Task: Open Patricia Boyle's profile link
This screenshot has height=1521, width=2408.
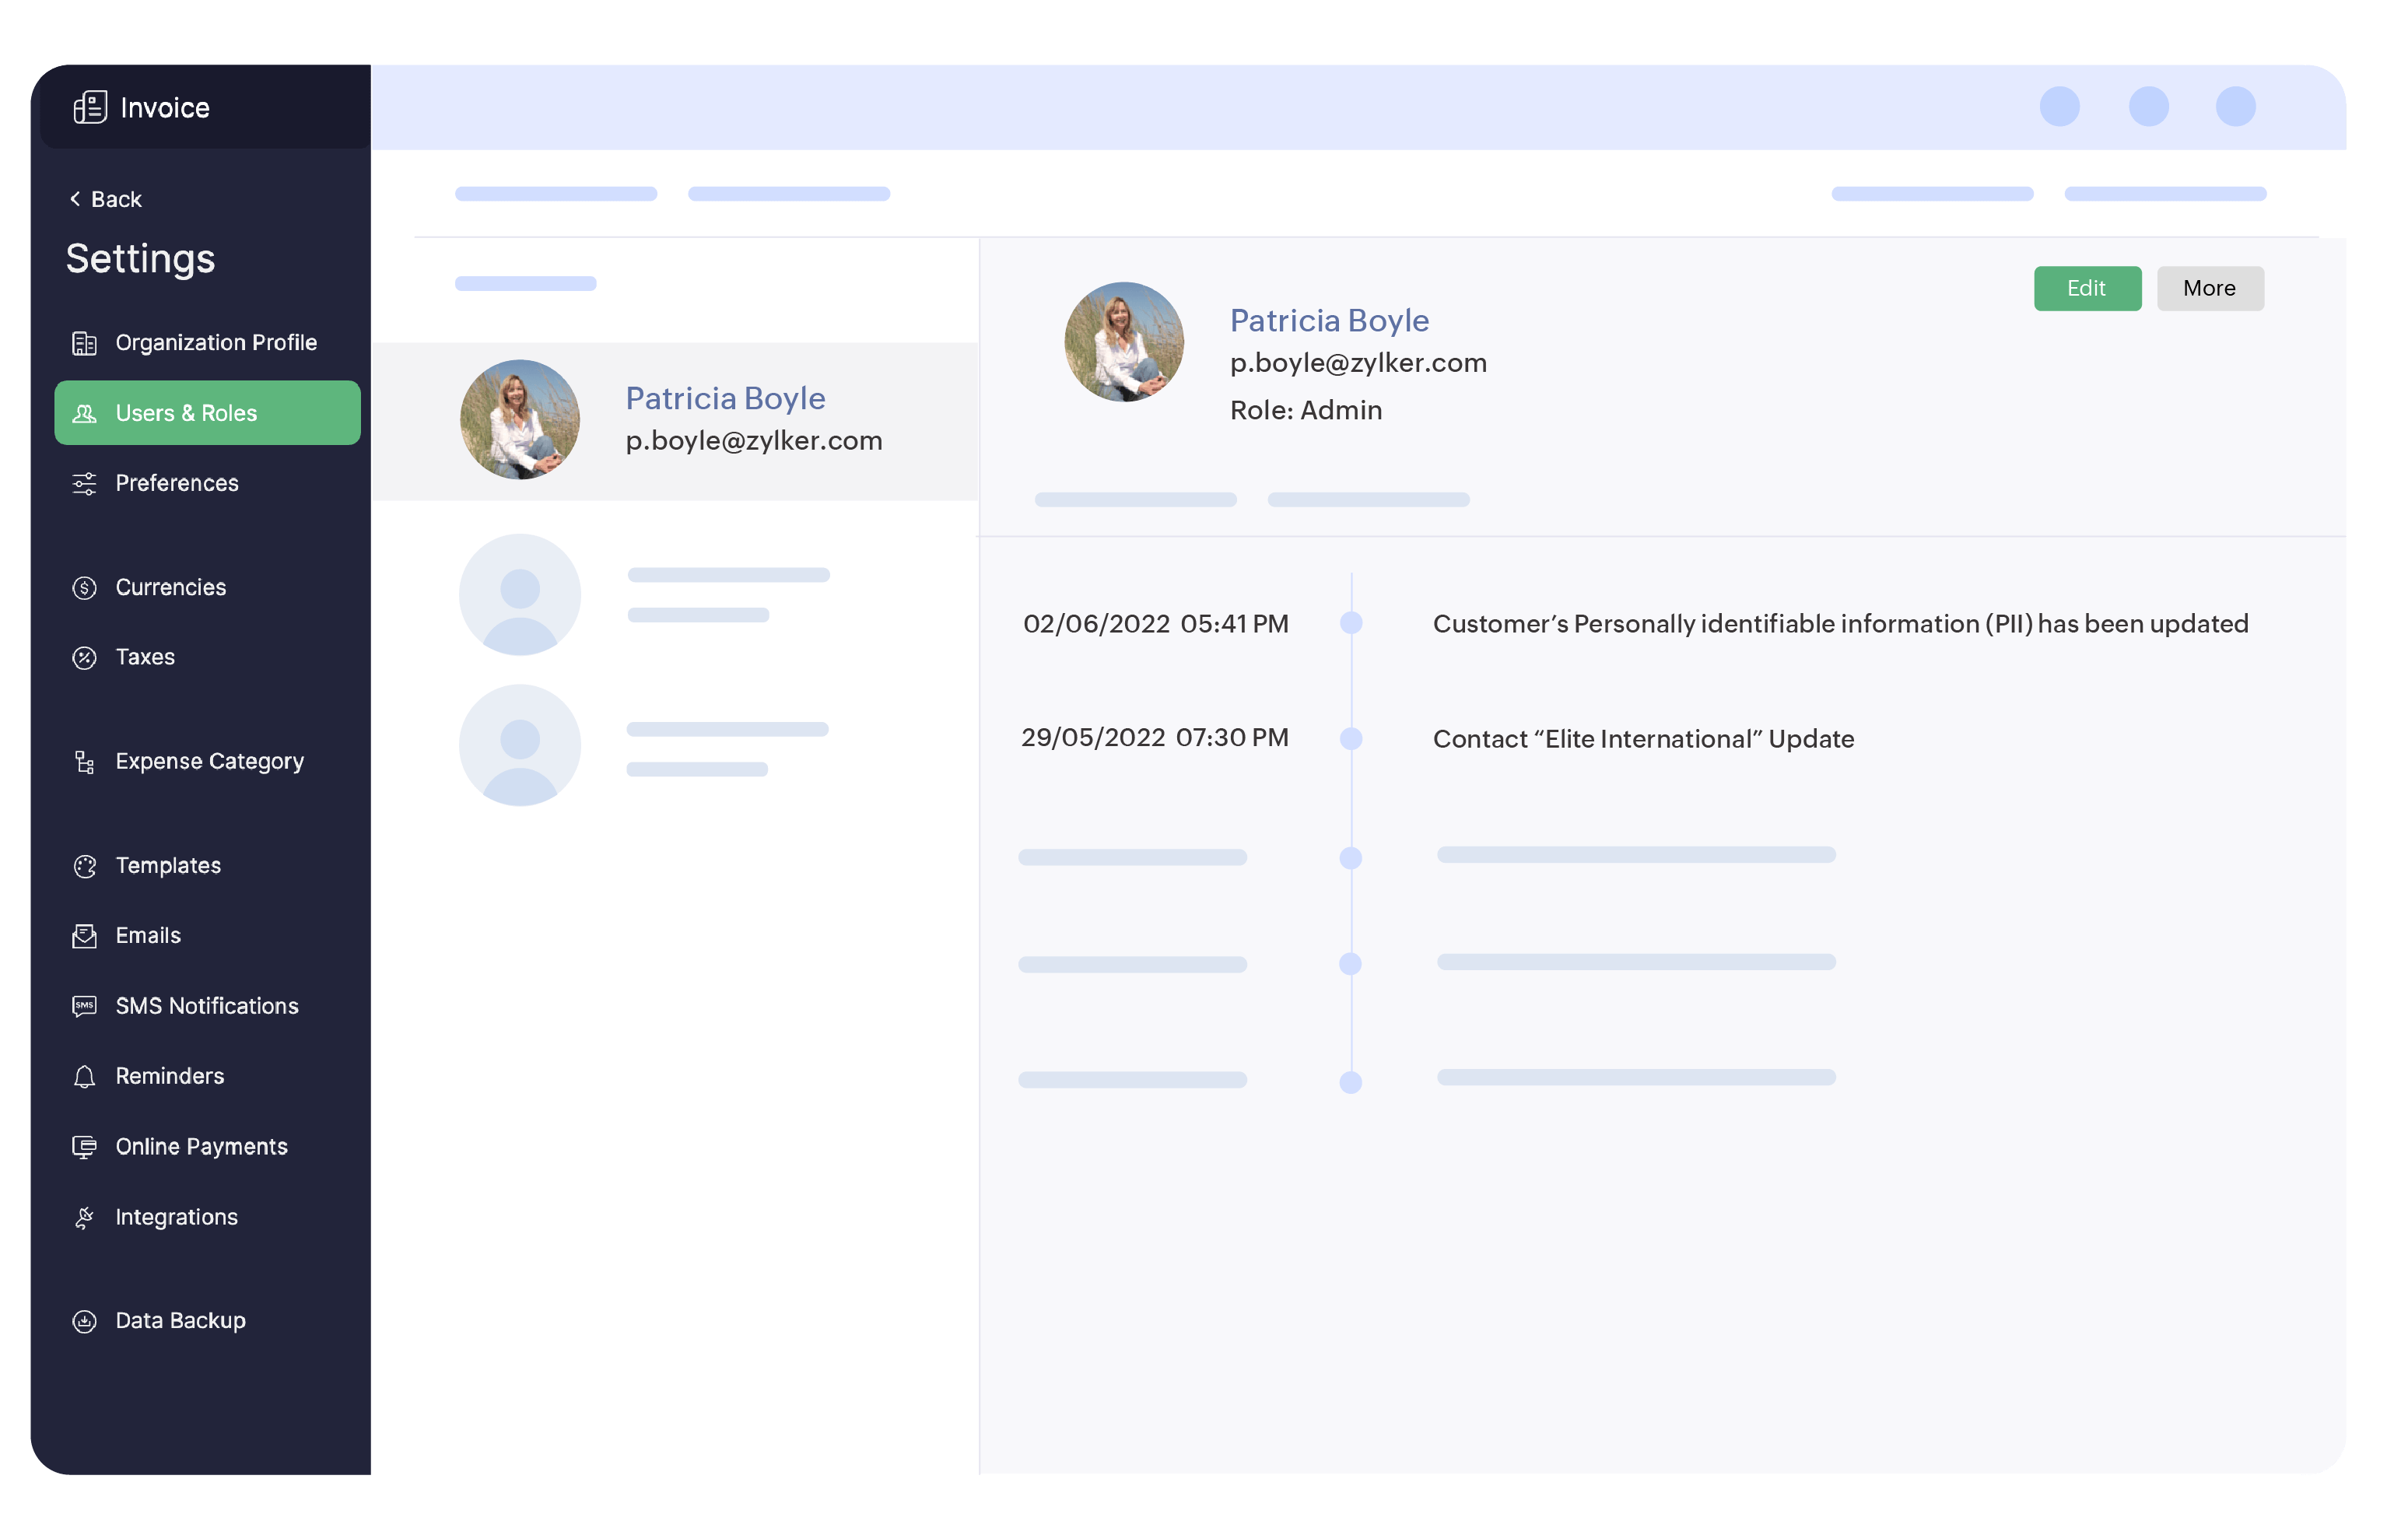Action: pos(1329,320)
